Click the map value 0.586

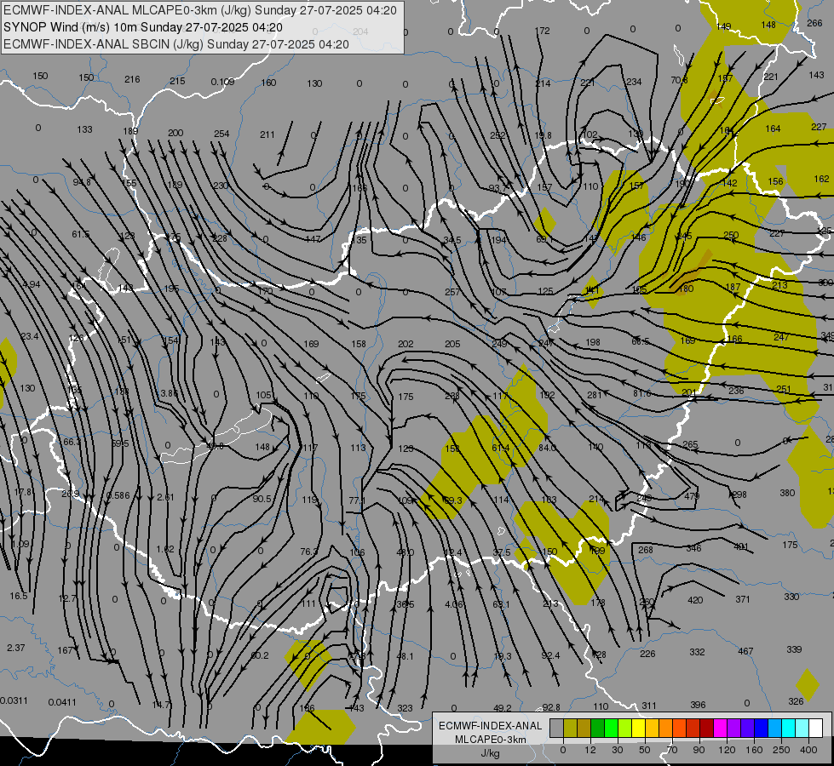(118, 495)
